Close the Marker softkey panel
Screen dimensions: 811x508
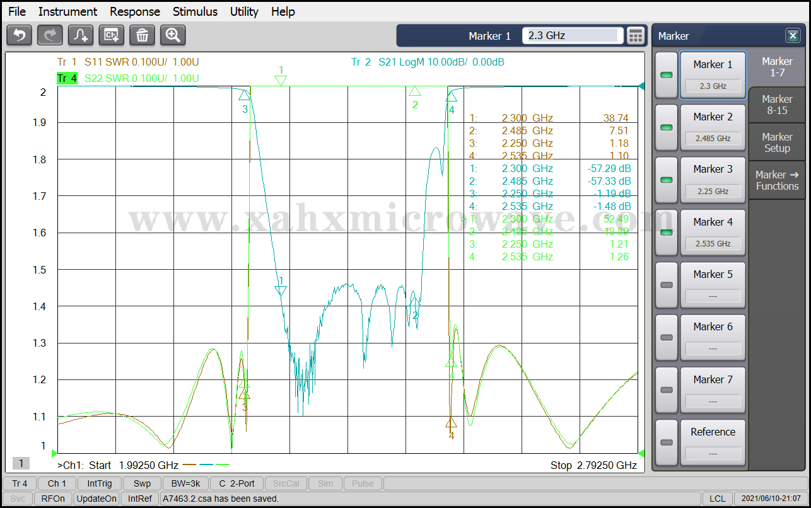click(793, 36)
